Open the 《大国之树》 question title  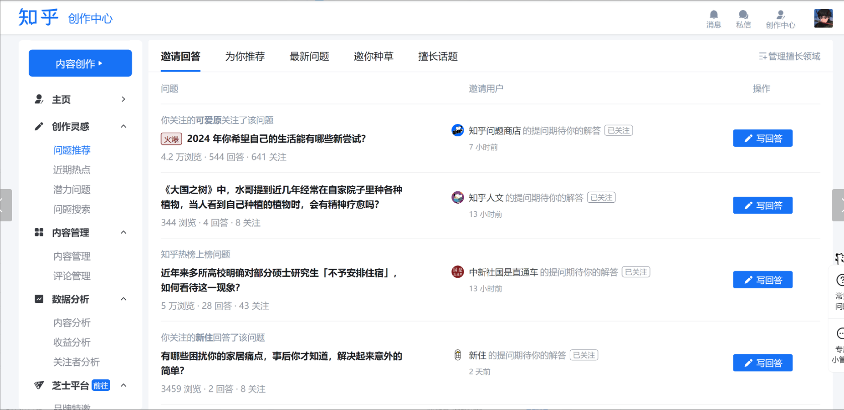[281, 197]
